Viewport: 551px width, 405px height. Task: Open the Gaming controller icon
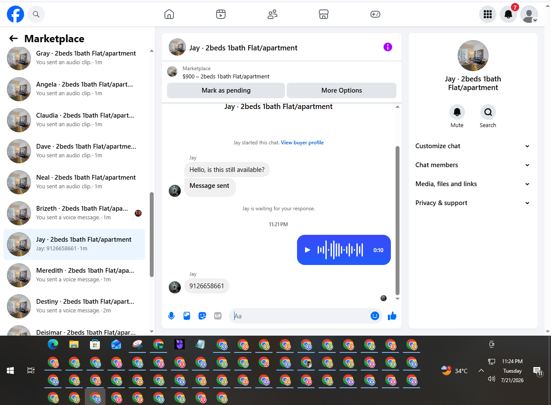pos(375,14)
